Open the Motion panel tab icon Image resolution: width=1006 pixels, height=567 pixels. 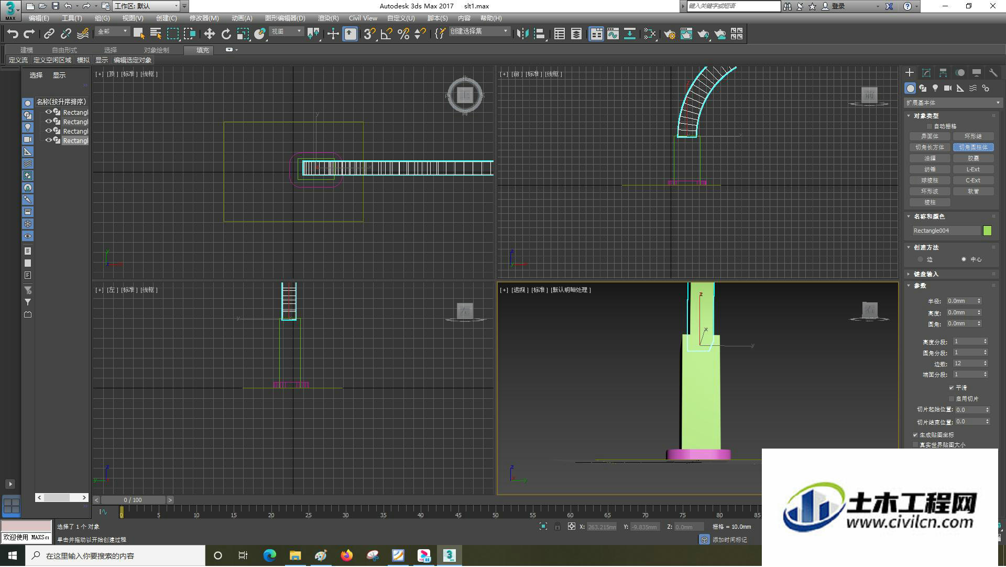[x=960, y=73]
